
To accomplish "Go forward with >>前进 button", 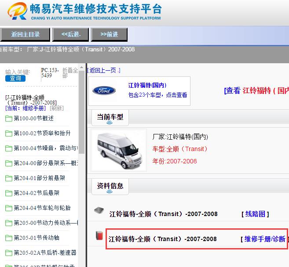I will click(x=109, y=34).
